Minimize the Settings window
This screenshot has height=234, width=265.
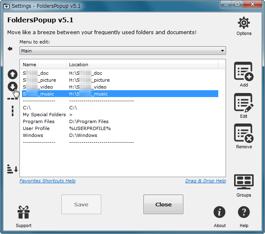pyautogui.click(x=226, y=4)
